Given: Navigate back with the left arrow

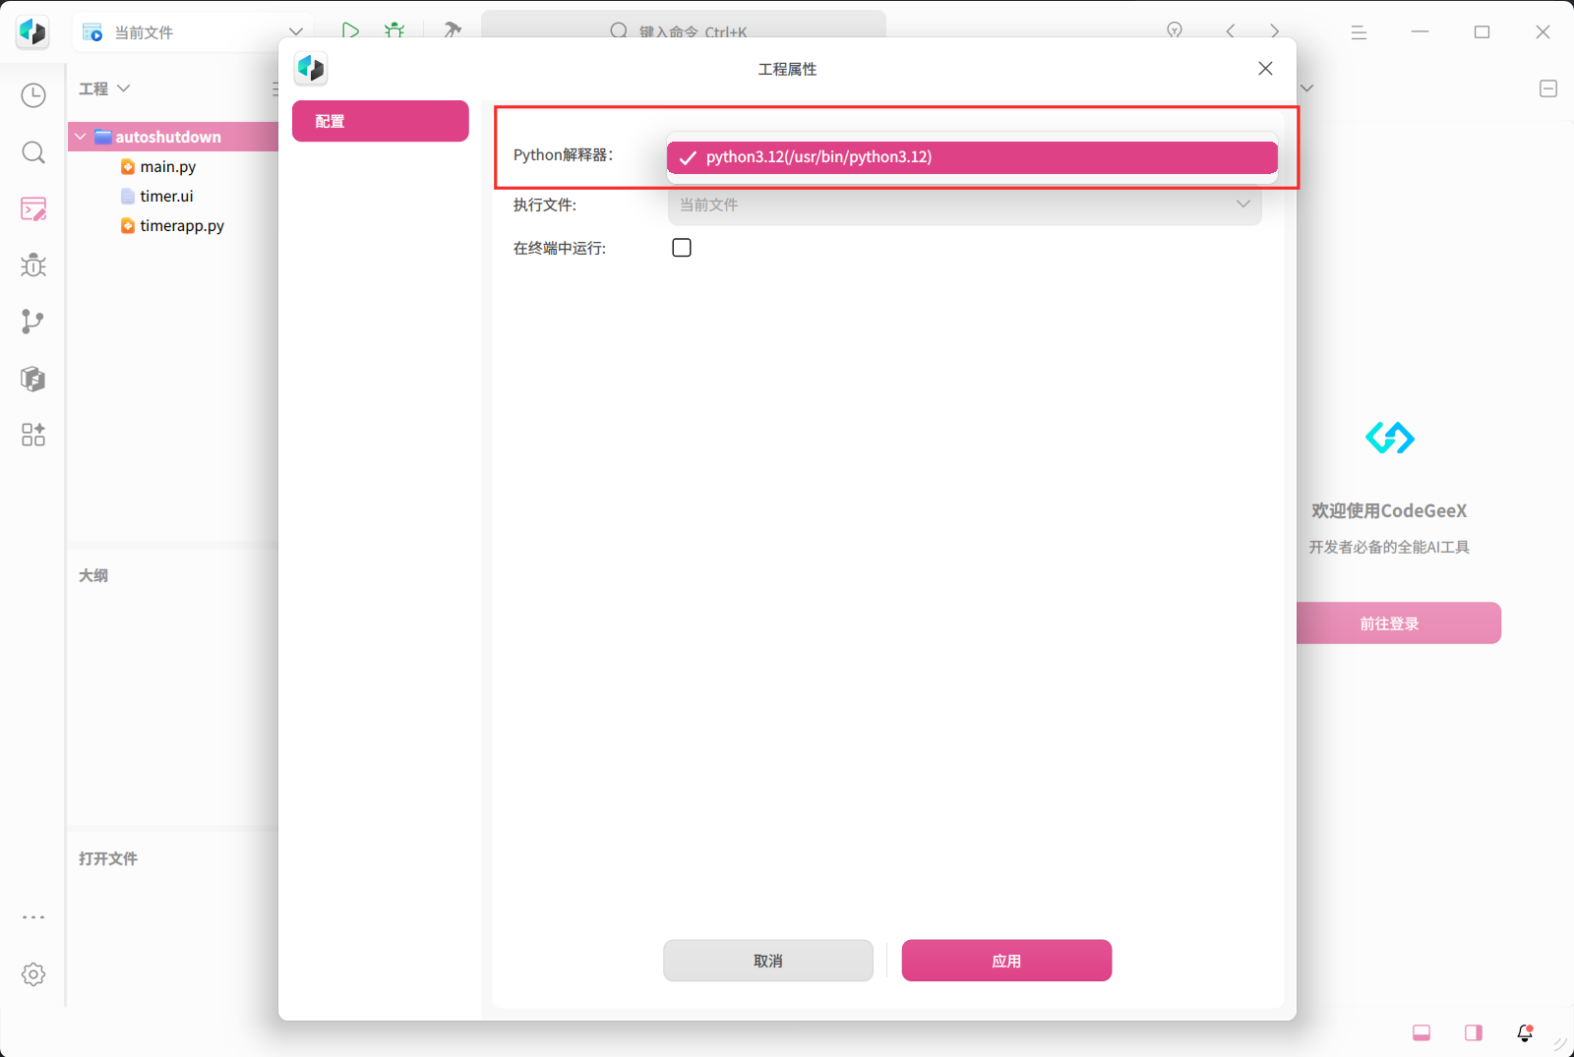Looking at the screenshot, I should (1231, 31).
